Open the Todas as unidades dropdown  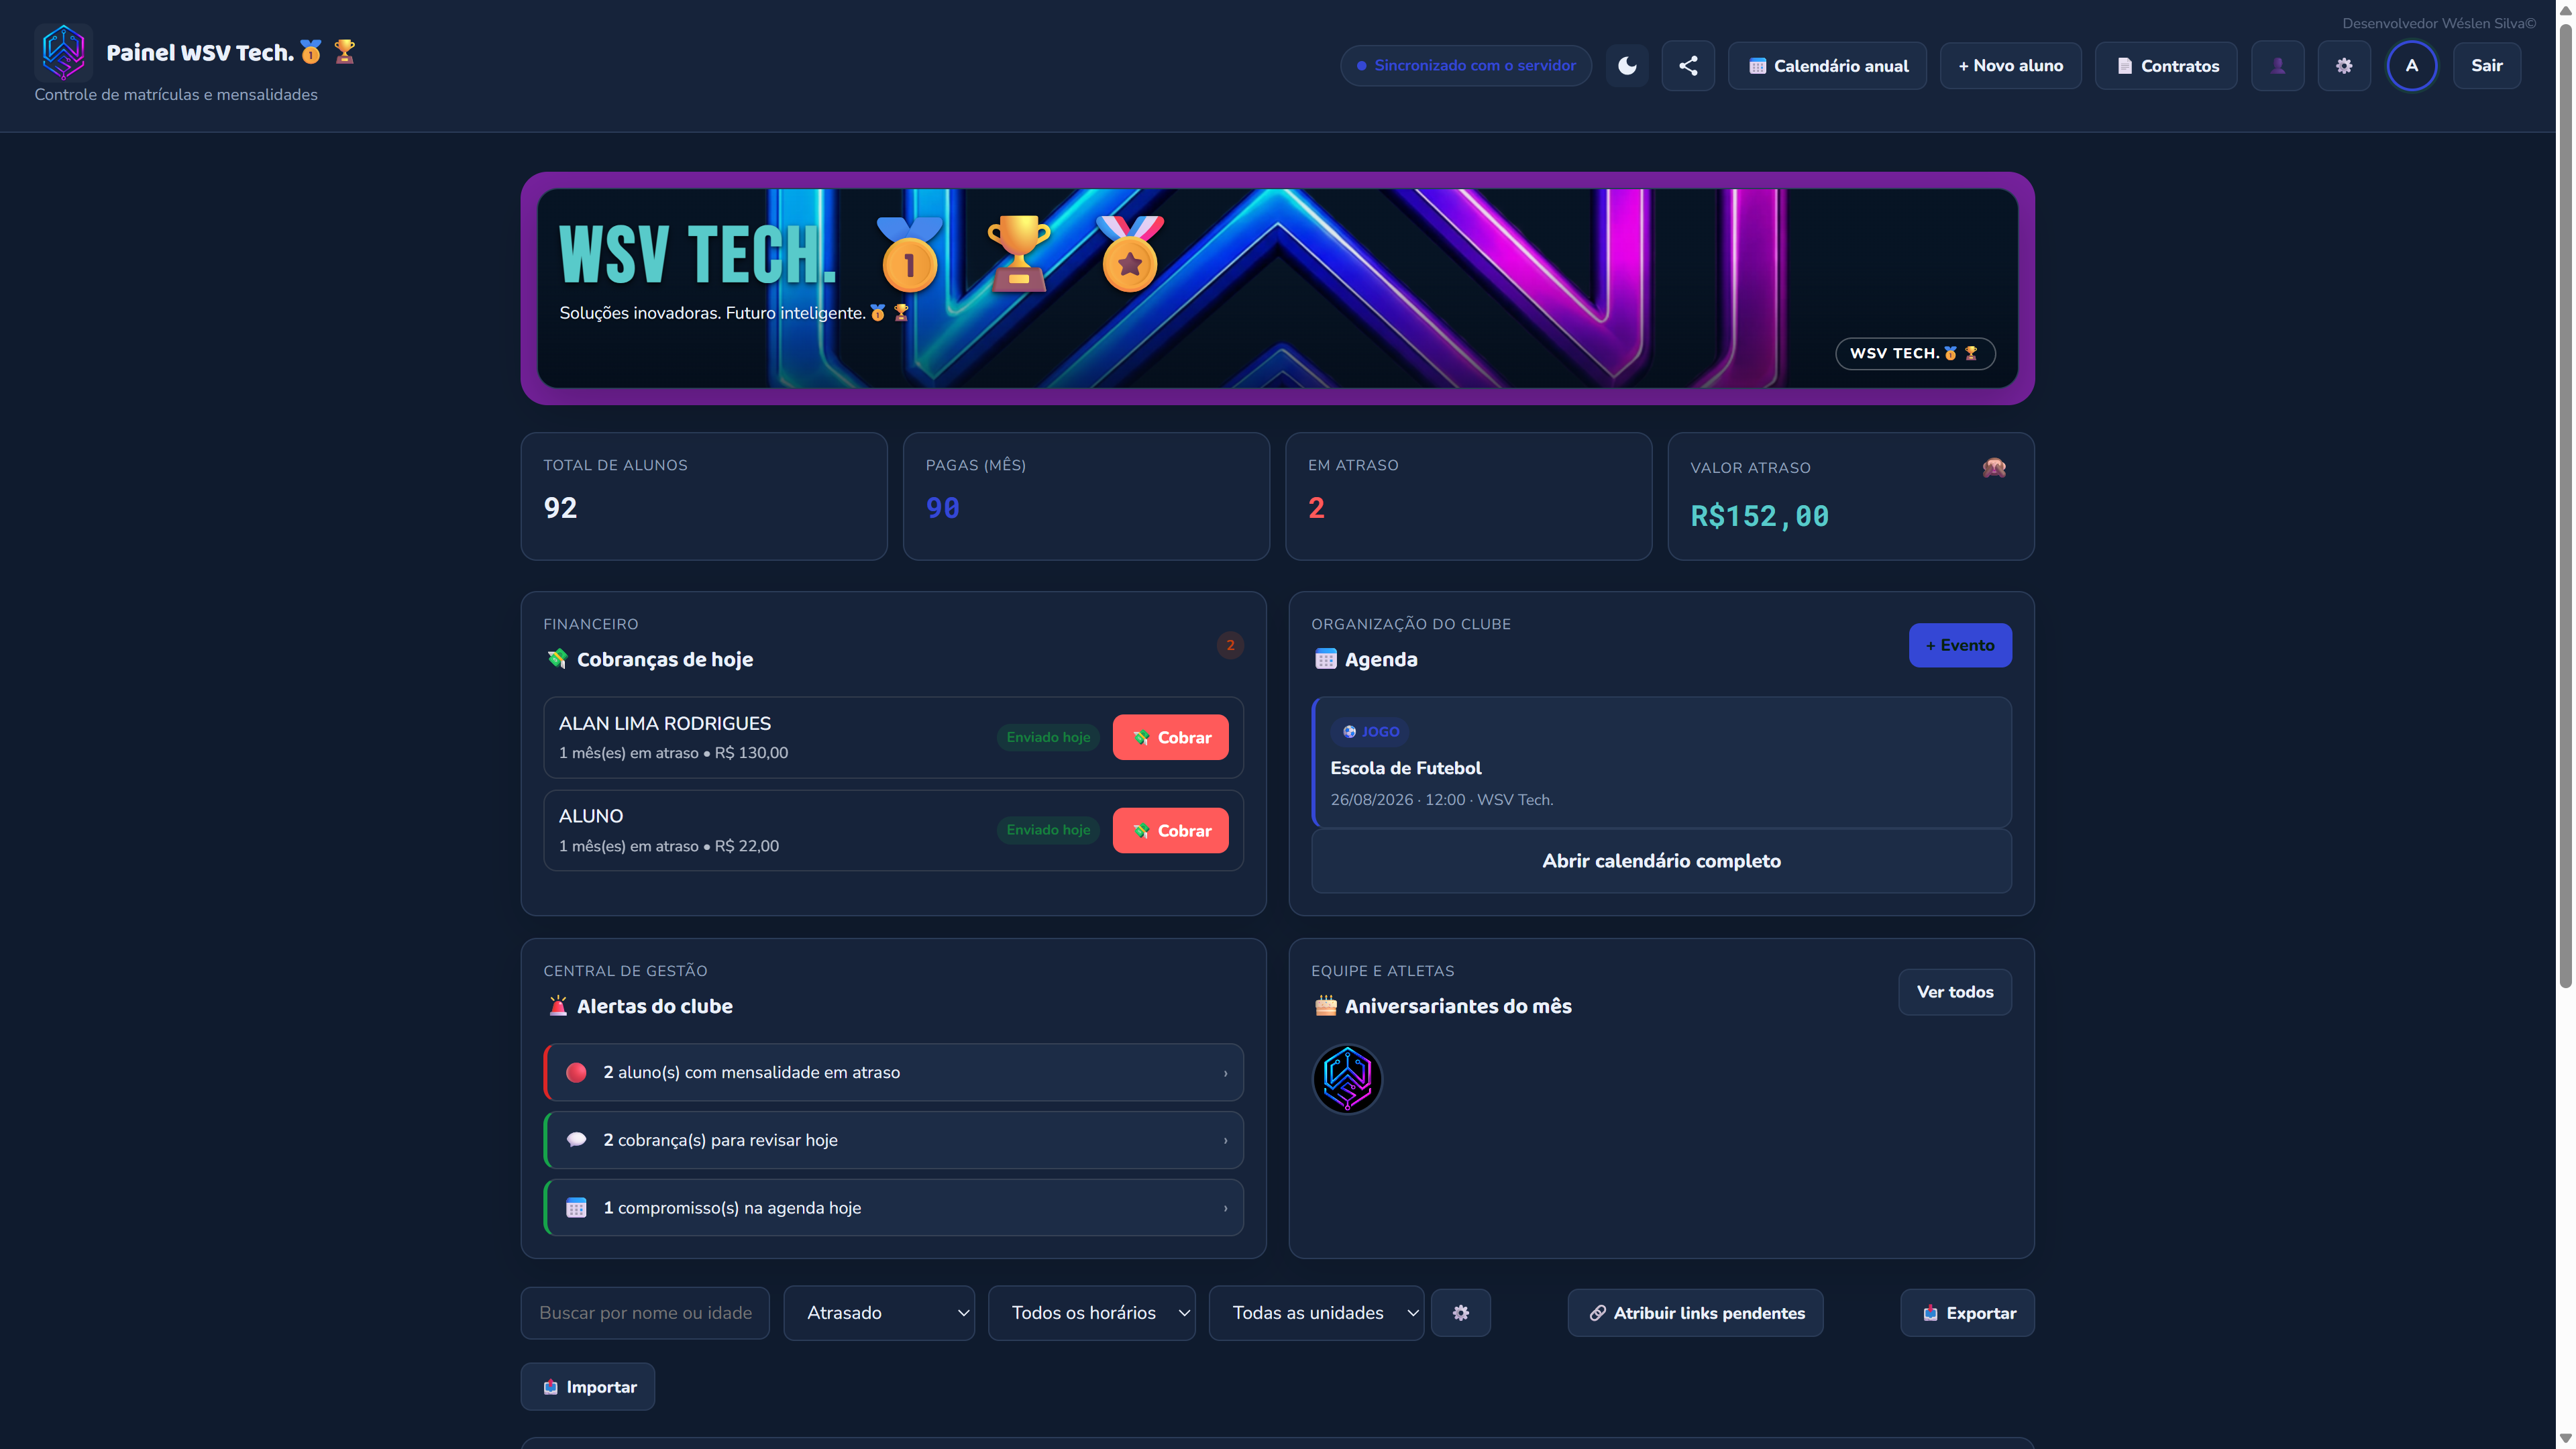tap(1316, 1313)
